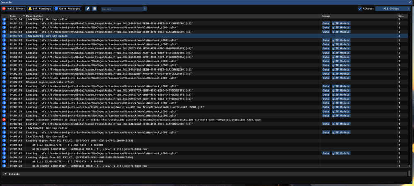The height and width of the screenshot is (186, 414).
Task: Click the Data tag on the 09:04:46 row
Action: click(x=326, y=124)
